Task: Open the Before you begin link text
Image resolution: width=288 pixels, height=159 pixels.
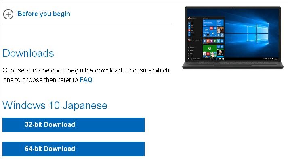Action: coord(44,14)
